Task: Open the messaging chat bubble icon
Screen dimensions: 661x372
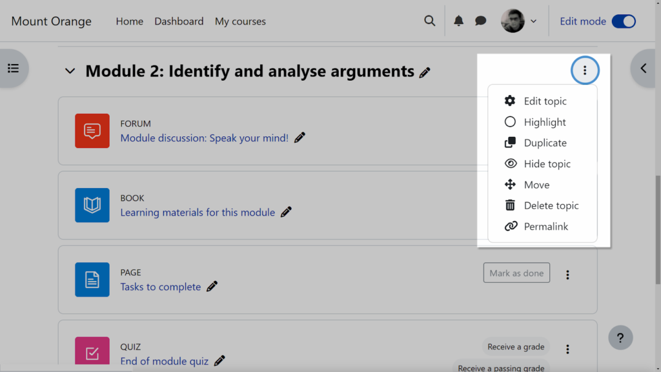Action: pyautogui.click(x=480, y=21)
